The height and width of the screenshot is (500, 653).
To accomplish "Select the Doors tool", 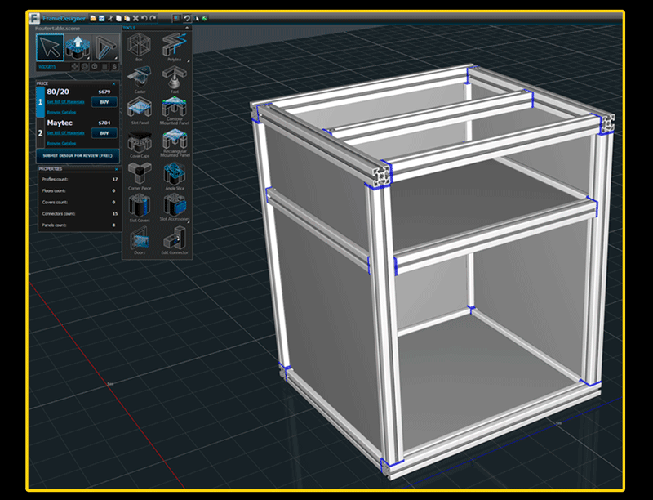I will 140,239.
